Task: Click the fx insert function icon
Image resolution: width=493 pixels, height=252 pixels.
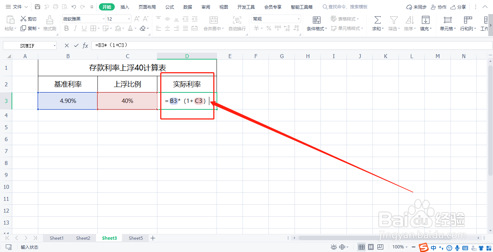Action: (x=85, y=45)
